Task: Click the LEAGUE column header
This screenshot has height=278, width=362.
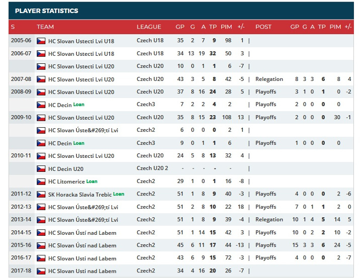Action: (149, 27)
